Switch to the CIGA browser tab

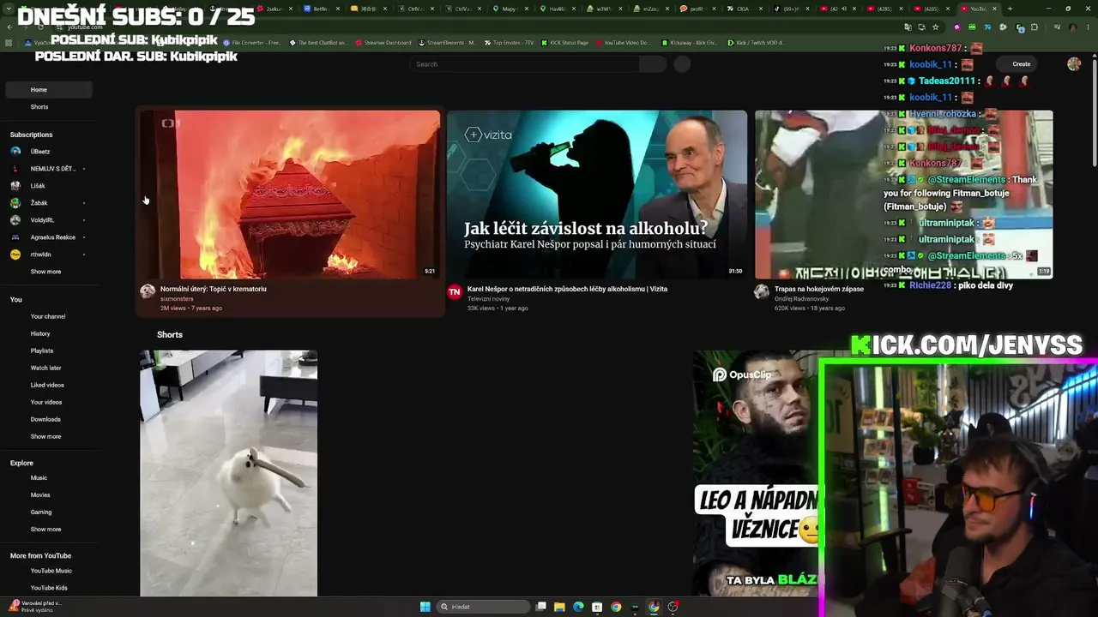click(x=742, y=9)
